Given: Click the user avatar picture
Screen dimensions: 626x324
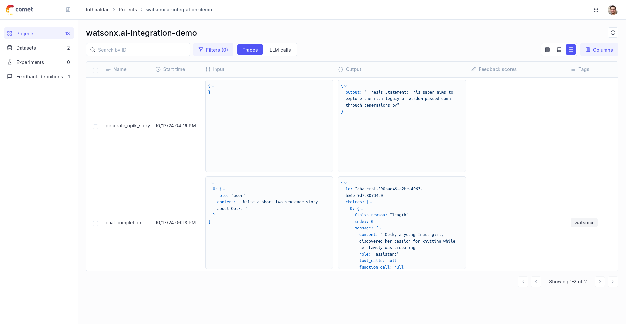Looking at the screenshot, I should (x=613, y=10).
